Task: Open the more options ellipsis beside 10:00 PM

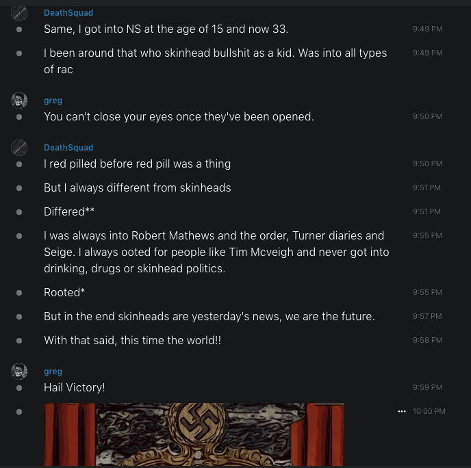Action: coord(402,411)
